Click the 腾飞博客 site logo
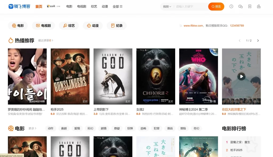This screenshot has height=157, width=273. tap(19, 6)
